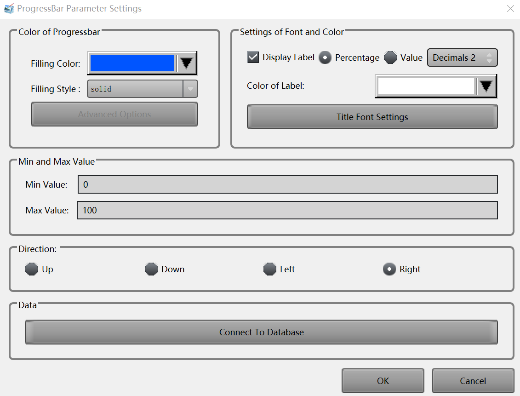Confirm settings with the OK button
The width and height of the screenshot is (520, 396).
tap(383, 381)
